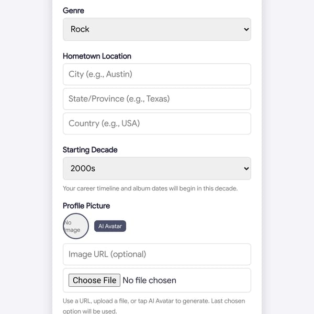
Task: Click the Hometown Location label
Action: tap(97, 56)
